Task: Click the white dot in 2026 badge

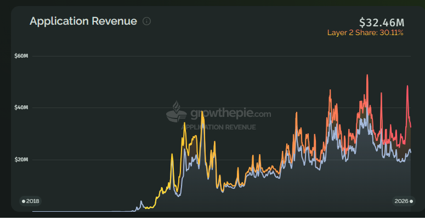Action: (411, 201)
